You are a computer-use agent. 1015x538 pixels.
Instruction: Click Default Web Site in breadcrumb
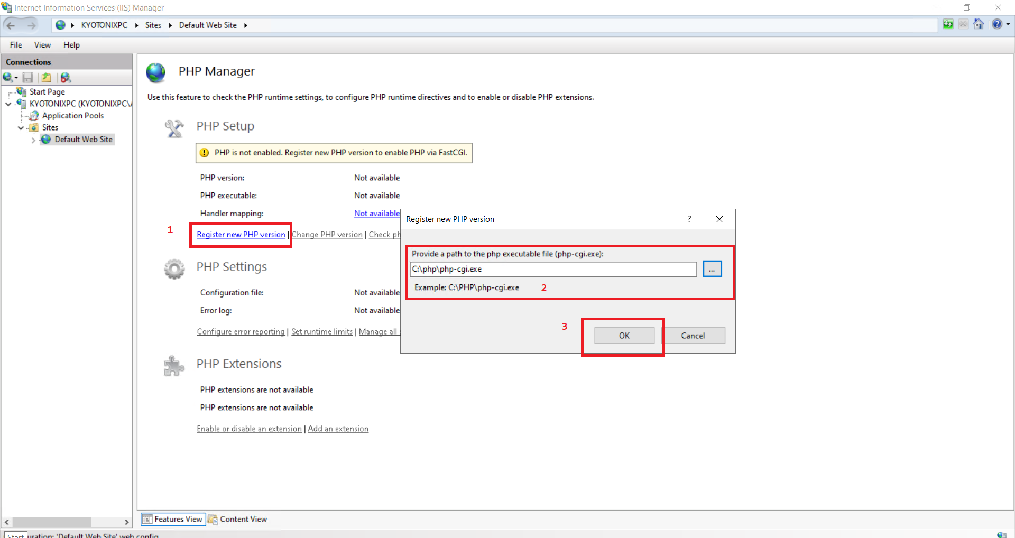click(208, 25)
